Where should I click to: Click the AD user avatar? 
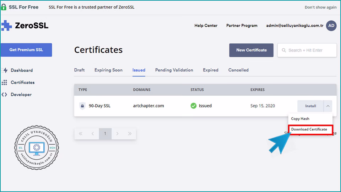tap(331, 26)
